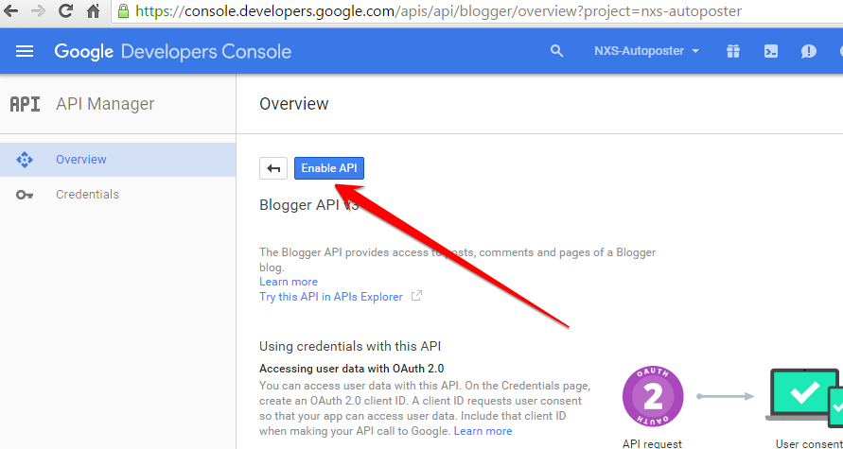Activate the Cloud Shell terminal icon
The image size is (843, 449).
coord(771,51)
